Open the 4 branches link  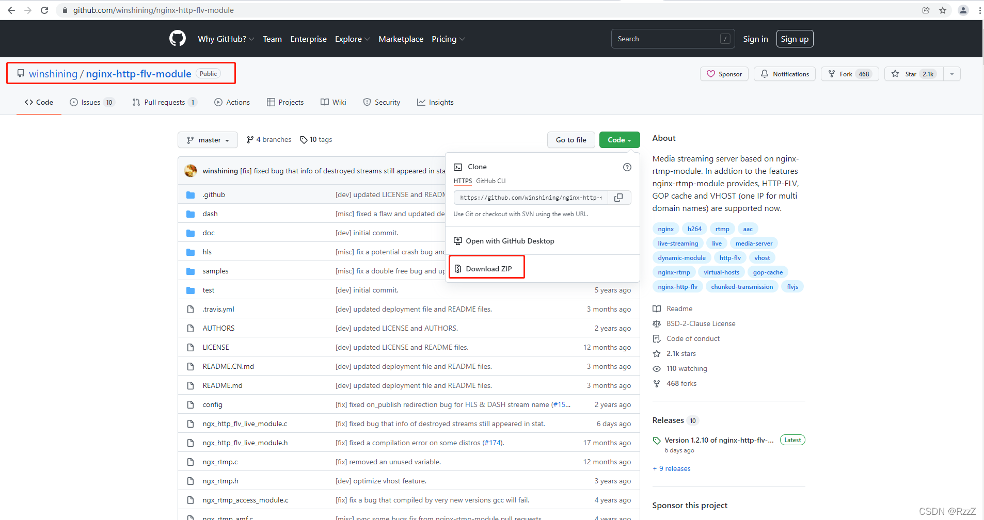click(x=269, y=140)
